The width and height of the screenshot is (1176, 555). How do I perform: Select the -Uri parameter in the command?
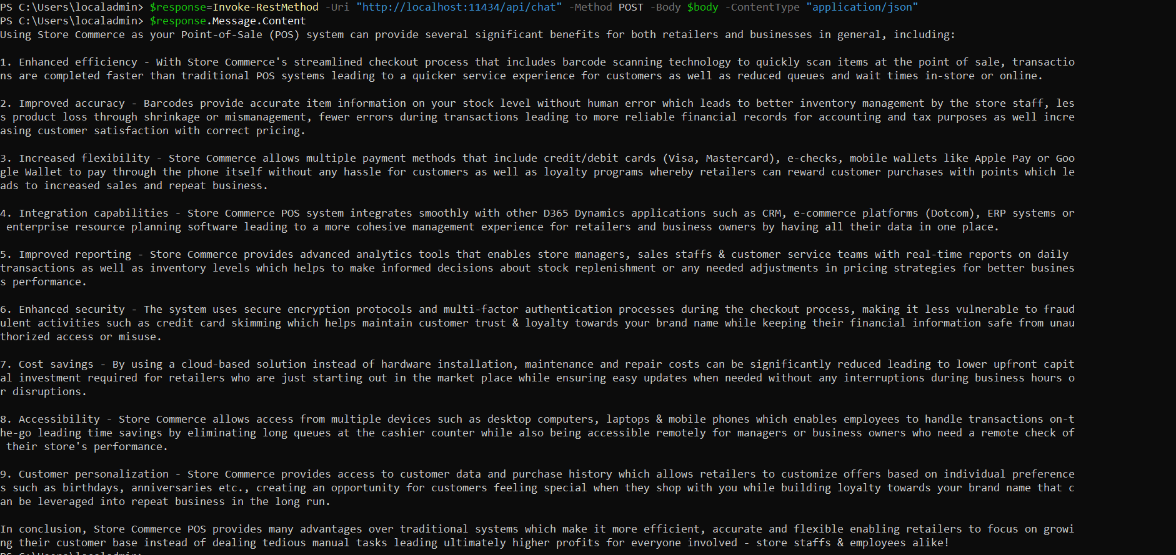point(337,7)
